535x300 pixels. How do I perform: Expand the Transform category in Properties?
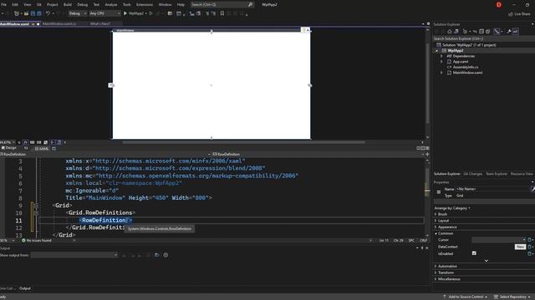coord(436,272)
